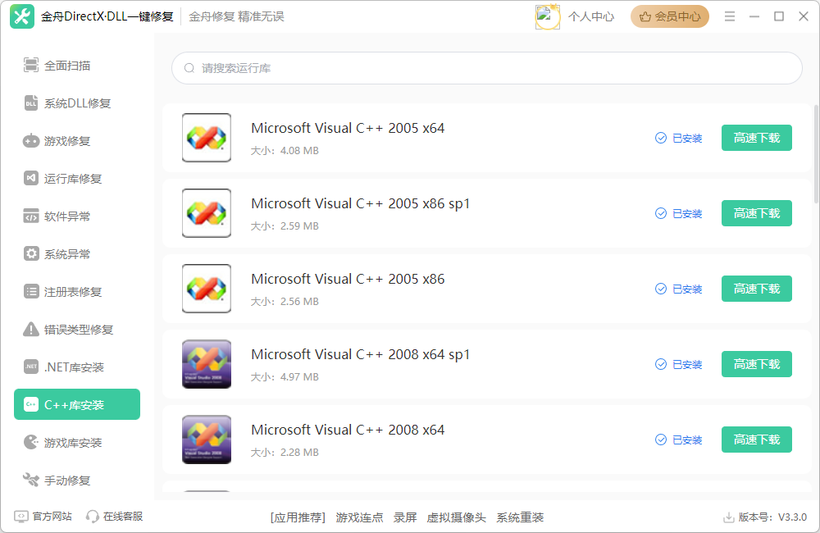This screenshot has width=820, height=533.
Task: Switch to the 游戏库安装 tab
Action: 72,443
